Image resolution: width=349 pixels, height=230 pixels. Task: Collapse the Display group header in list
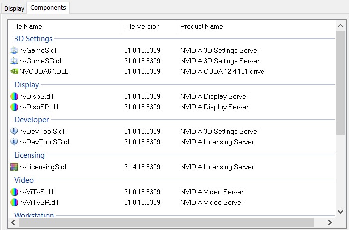pyautogui.click(x=27, y=85)
